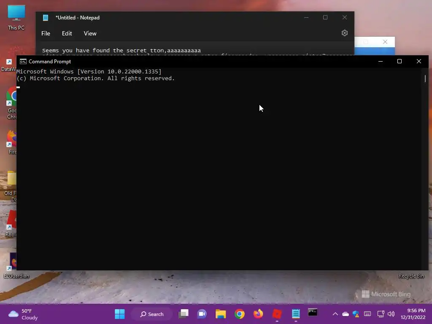Click the Command Prompt vertical scrollbar
432x324 pixels.
pos(425,169)
